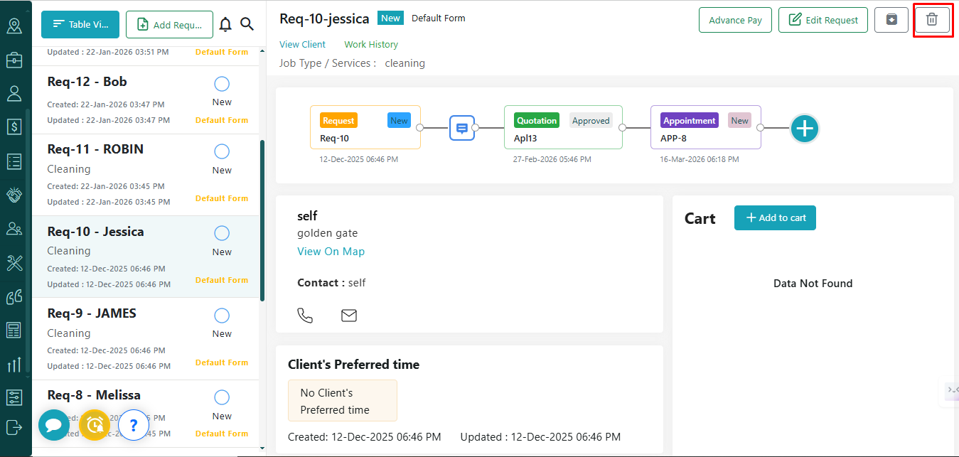Image resolution: width=959 pixels, height=457 pixels.
Task: Click the search magnifier icon
Action: [247, 25]
